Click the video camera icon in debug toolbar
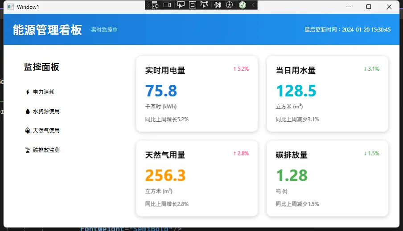The width and height of the screenshot is (403, 231). (167, 5)
